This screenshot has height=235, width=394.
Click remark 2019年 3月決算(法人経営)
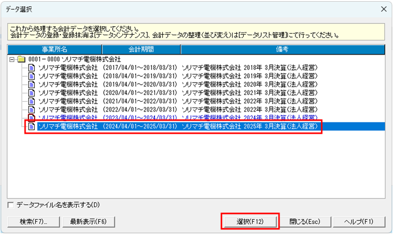pos(281,76)
